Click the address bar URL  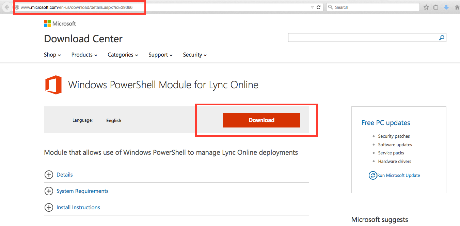[77, 7]
